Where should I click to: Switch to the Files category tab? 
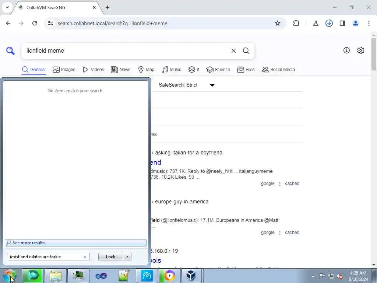click(x=246, y=70)
